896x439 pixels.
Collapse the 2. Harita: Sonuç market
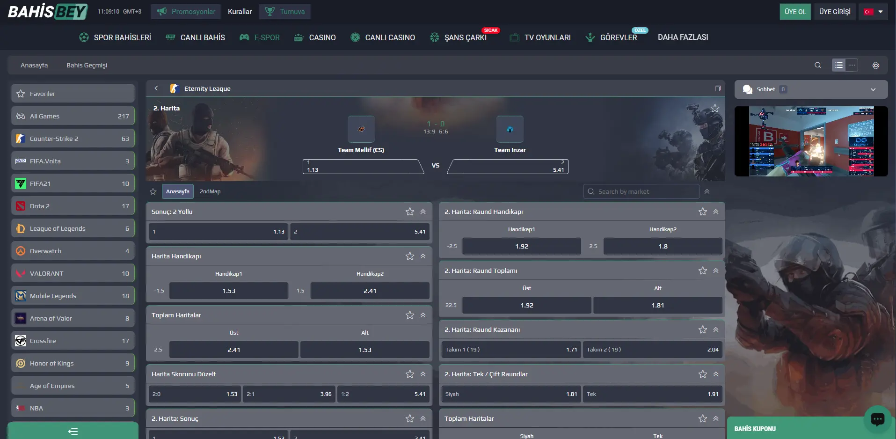point(423,418)
